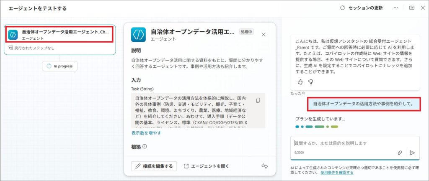Viewport: 429px width, 181px height.
Task: Open the three-dots more options menu
Action: click(395, 8)
